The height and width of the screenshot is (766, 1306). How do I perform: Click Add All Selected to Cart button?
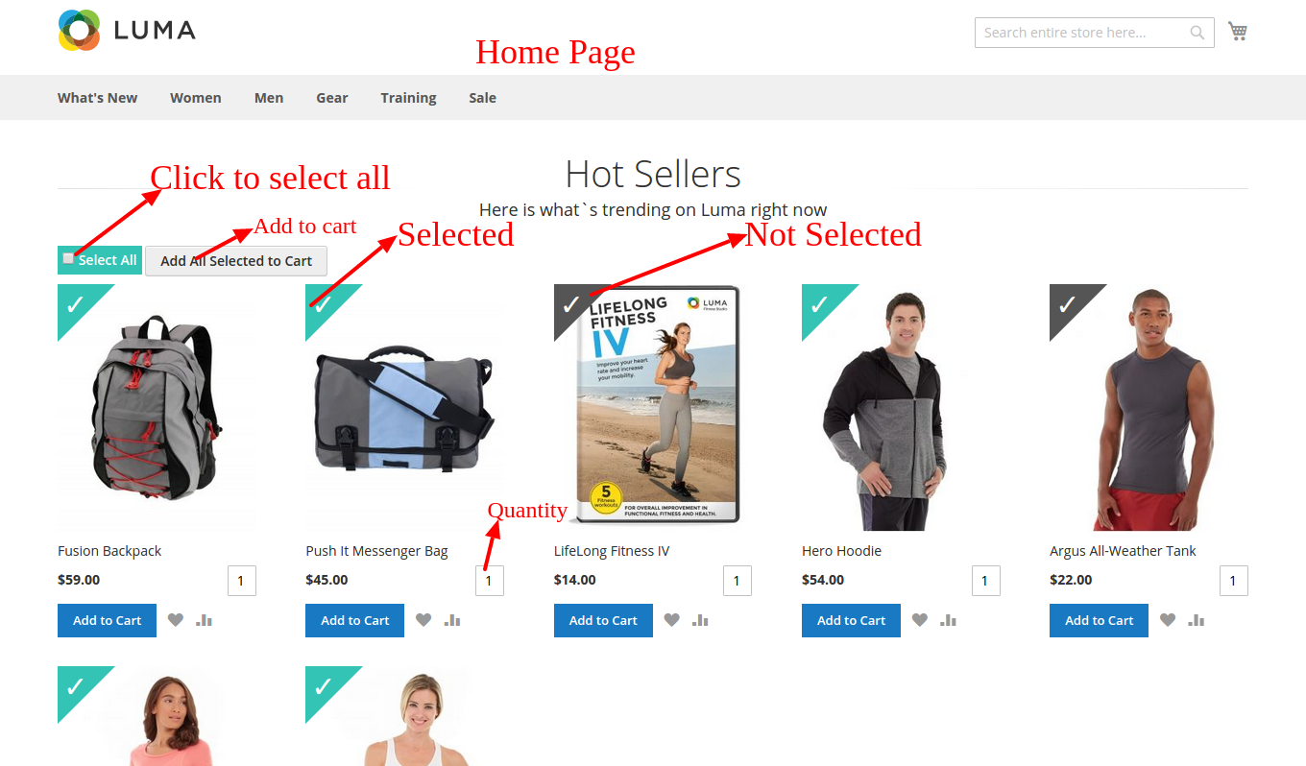click(236, 261)
